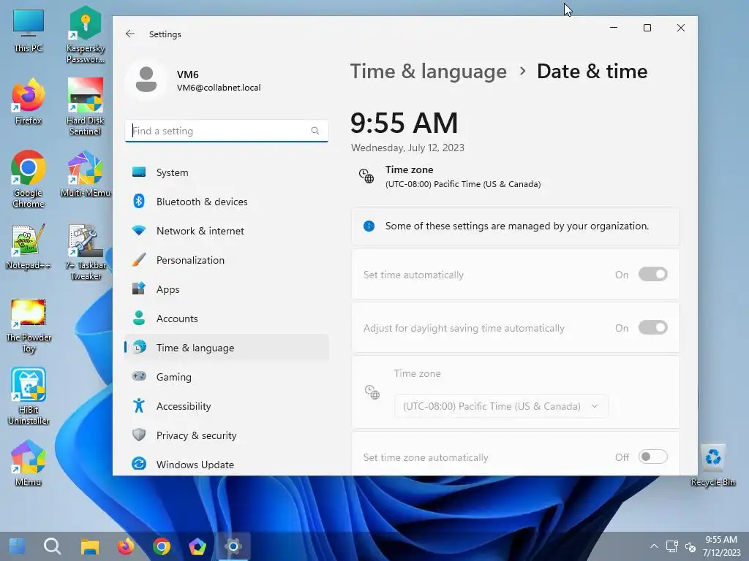
Task: Select MEmu desktop shortcut
Action: (x=29, y=463)
